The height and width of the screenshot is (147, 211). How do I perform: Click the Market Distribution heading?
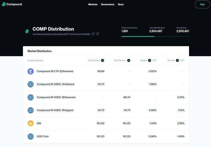[x=39, y=51]
